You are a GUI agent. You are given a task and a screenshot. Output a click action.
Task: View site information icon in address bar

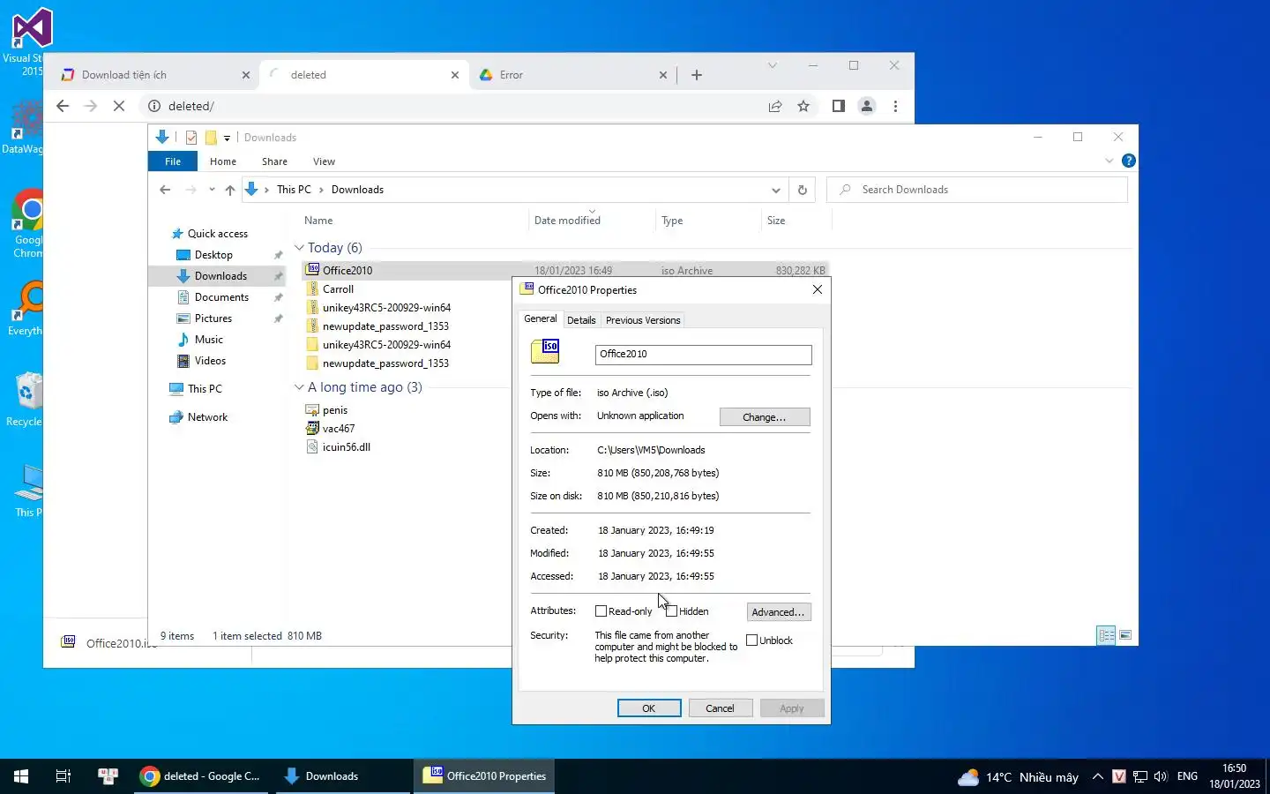pyautogui.click(x=154, y=106)
